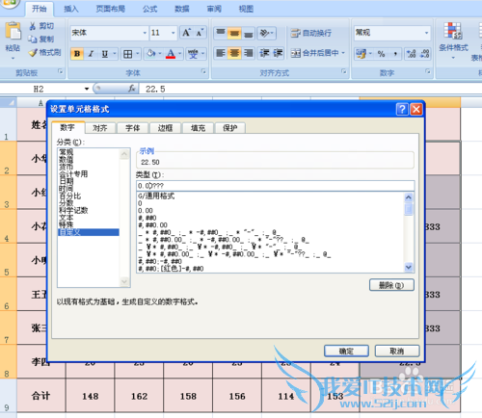Choose G/通用格式 in the type list

[156, 196]
